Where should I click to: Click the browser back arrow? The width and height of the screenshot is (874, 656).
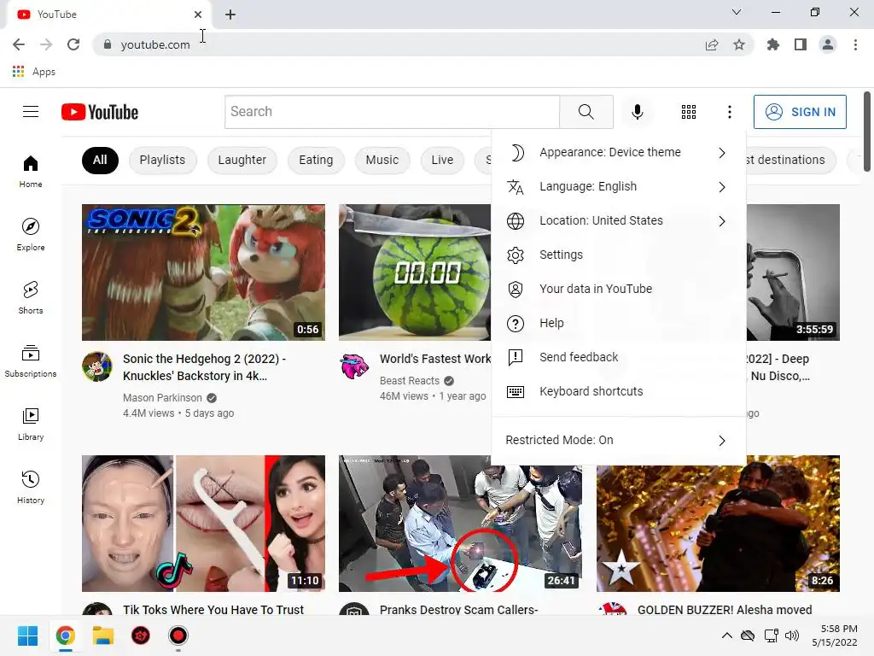[x=19, y=44]
